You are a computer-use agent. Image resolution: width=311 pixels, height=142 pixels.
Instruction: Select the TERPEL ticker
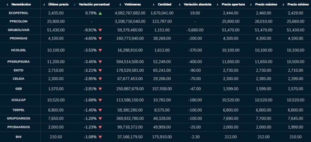point(19,110)
